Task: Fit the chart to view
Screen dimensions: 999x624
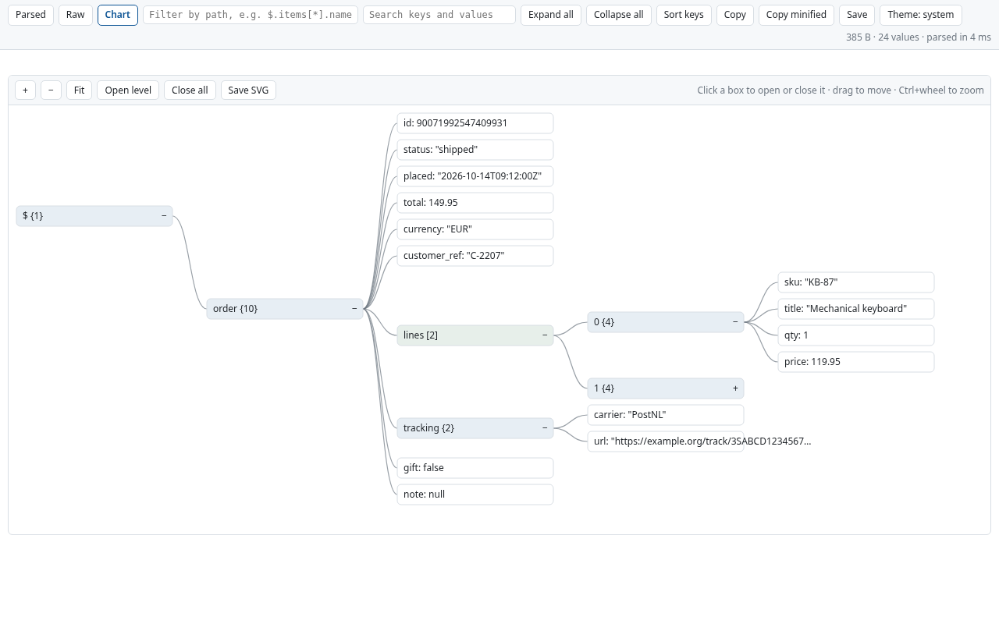Action: 79,90
